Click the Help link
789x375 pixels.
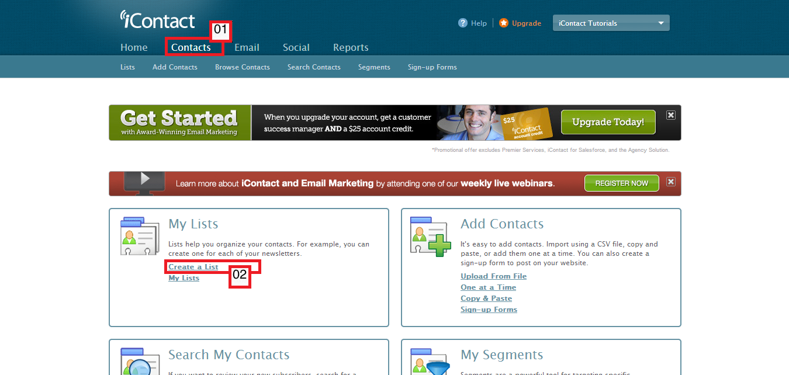point(479,23)
